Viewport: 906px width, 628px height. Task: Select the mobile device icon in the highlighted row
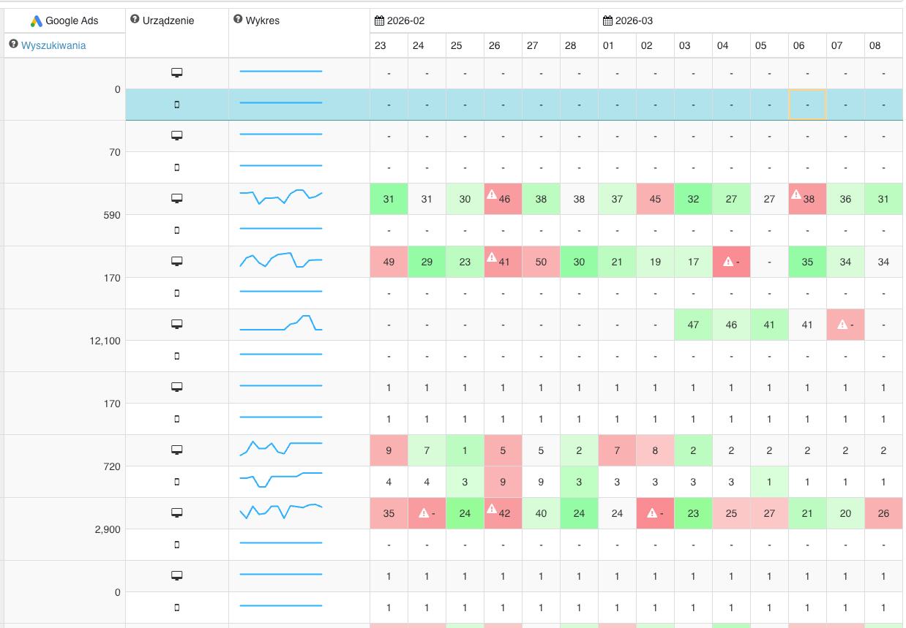(176, 104)
